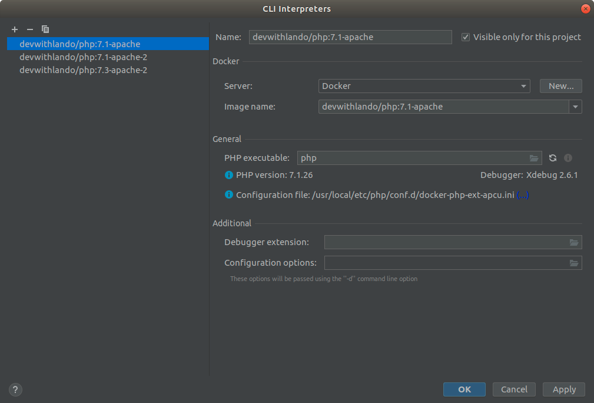Image resolution: width=594 pixels, height=403 pixels.
Task: Confirm settings with the OK button
Action: click(464, 389)
